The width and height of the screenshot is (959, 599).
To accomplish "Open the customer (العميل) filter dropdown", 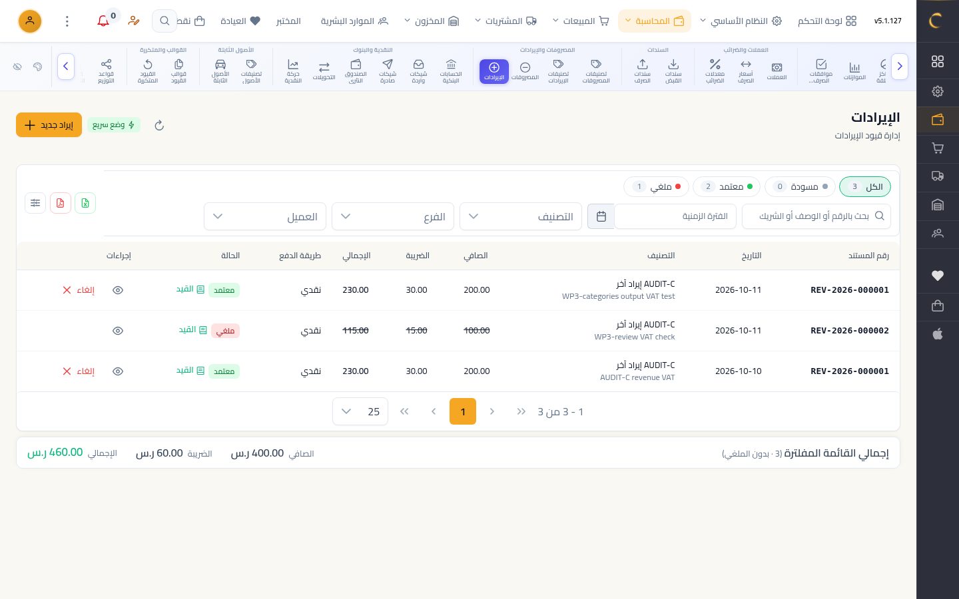I will [265, 216].
